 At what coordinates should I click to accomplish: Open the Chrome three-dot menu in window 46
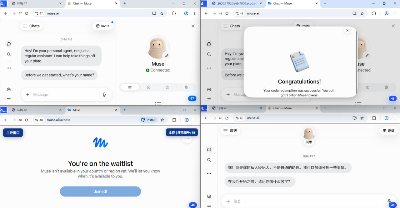coord(395,118)
